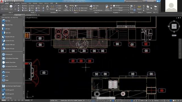This screenshot has width=182, height=102.
Task: Expand the Modify panel dropdown
Action: click(x=33, y=12)
